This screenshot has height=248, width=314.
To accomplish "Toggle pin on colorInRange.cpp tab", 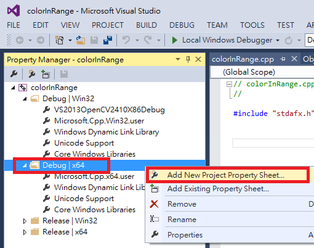I will click(283, 59).
